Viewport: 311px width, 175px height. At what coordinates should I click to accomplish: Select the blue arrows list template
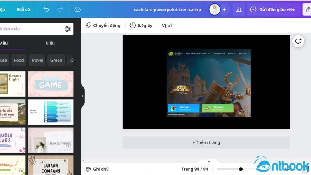51,112
